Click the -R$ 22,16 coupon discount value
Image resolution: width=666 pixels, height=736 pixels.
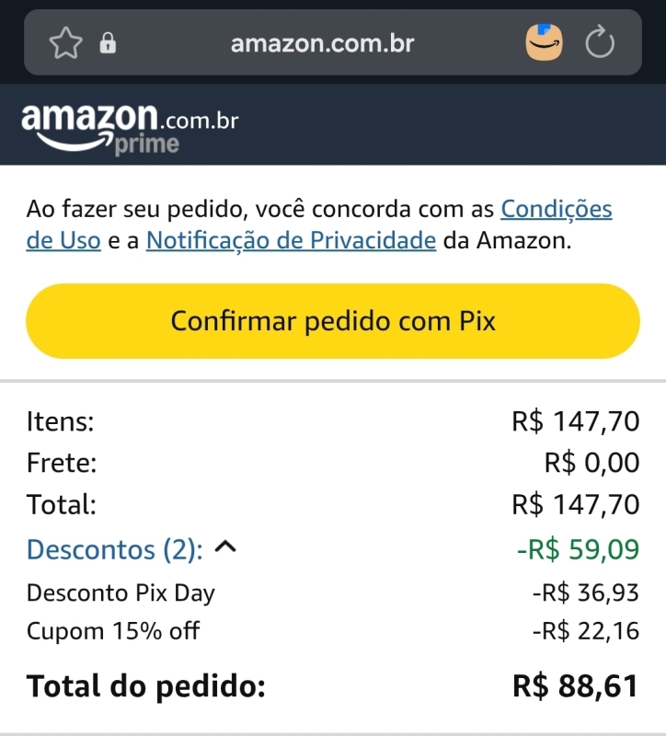coord(585,632)
